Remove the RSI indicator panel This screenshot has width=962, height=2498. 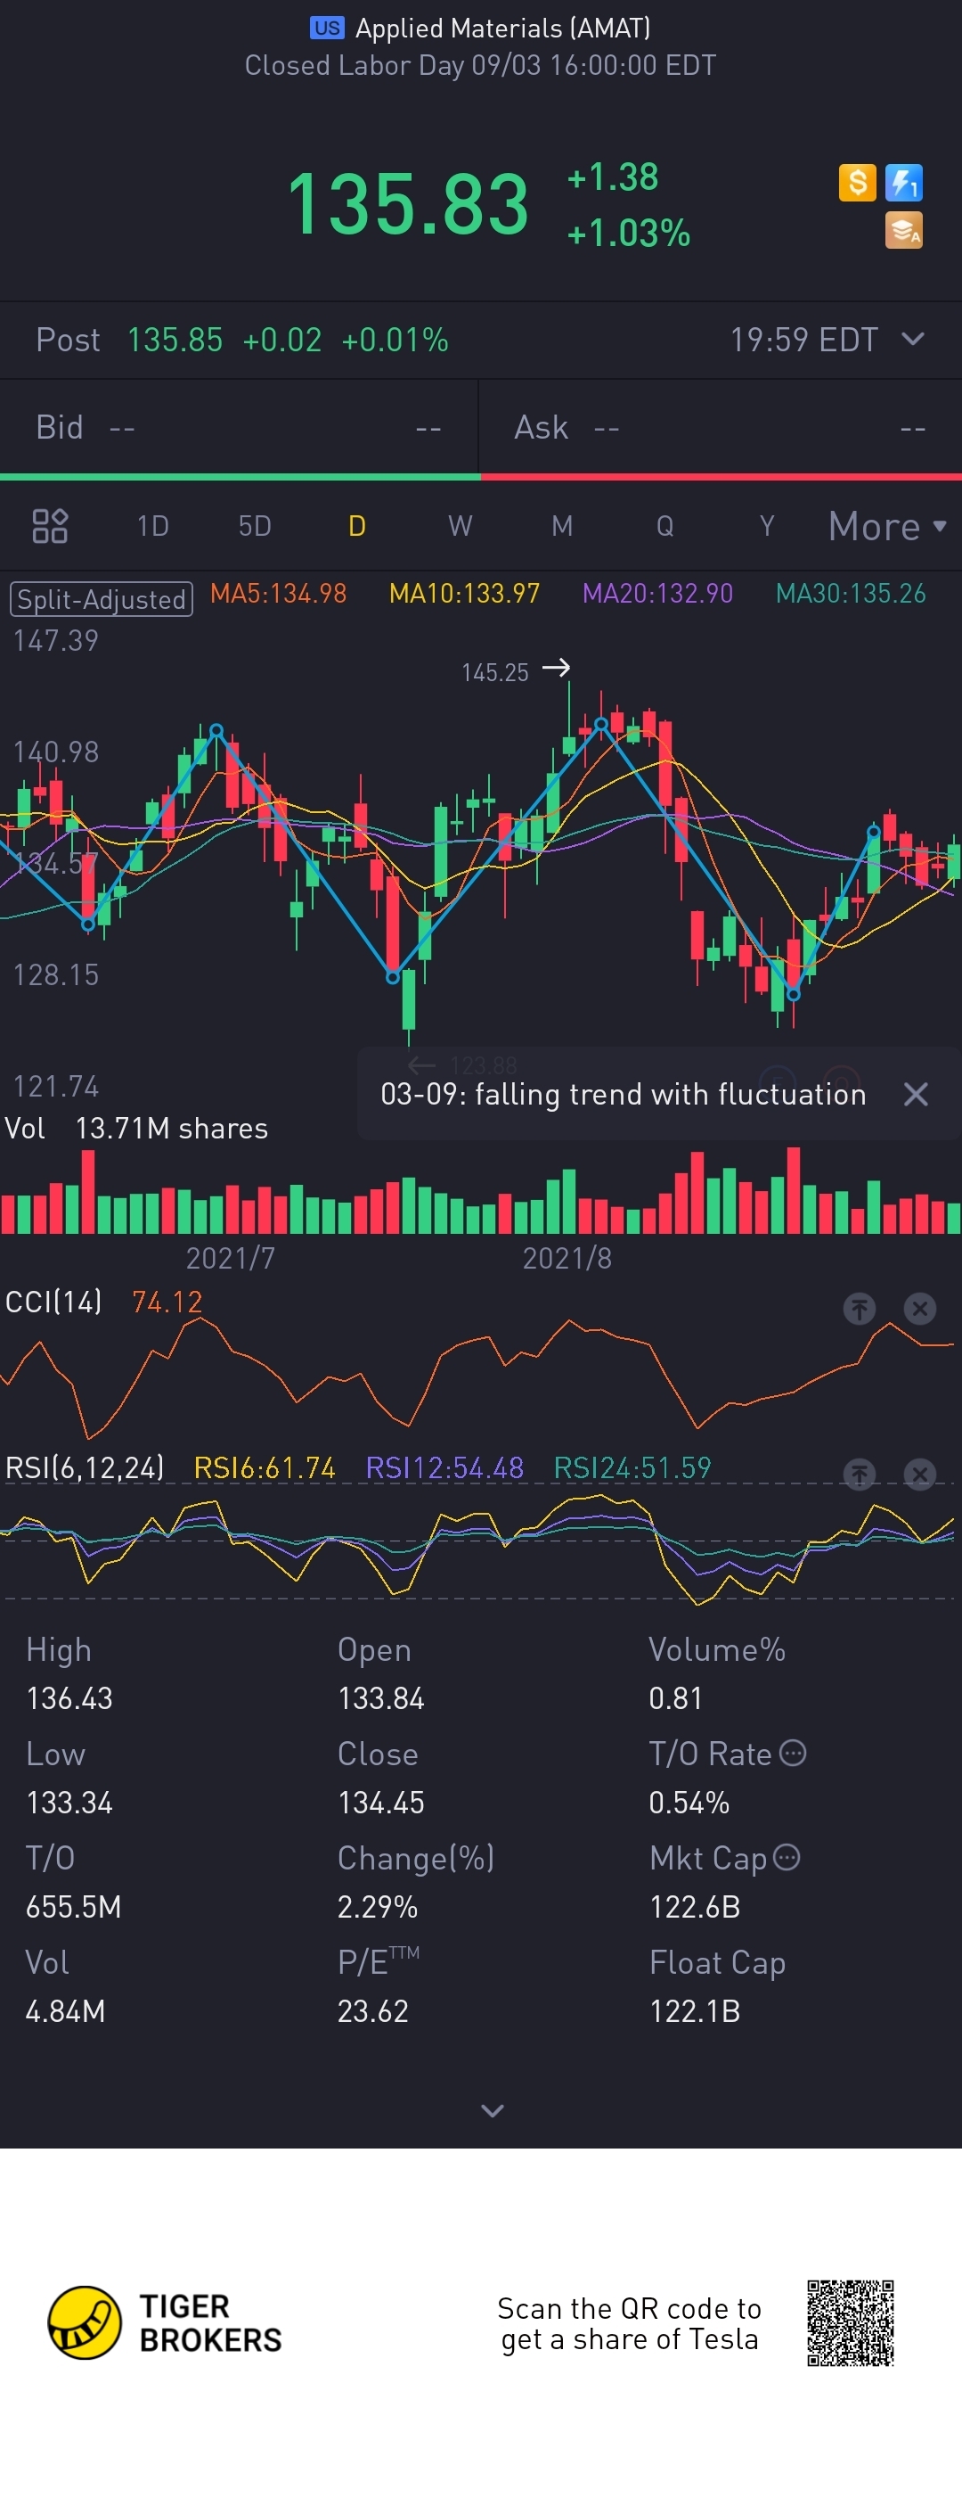point(919,1474)
